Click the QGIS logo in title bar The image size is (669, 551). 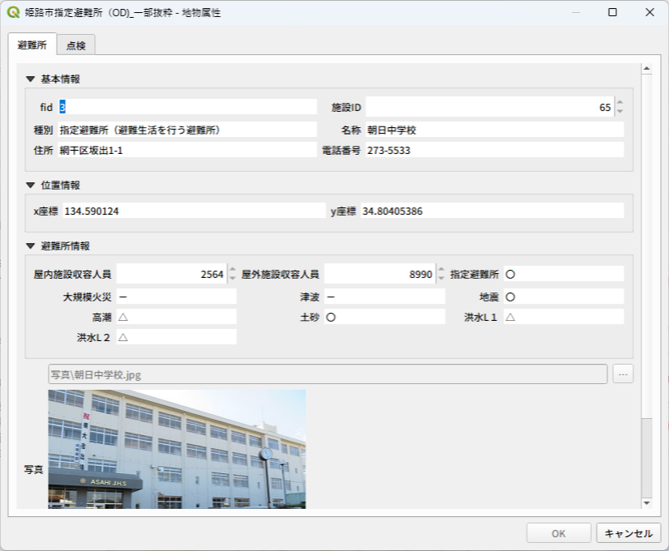coord(13,13)
